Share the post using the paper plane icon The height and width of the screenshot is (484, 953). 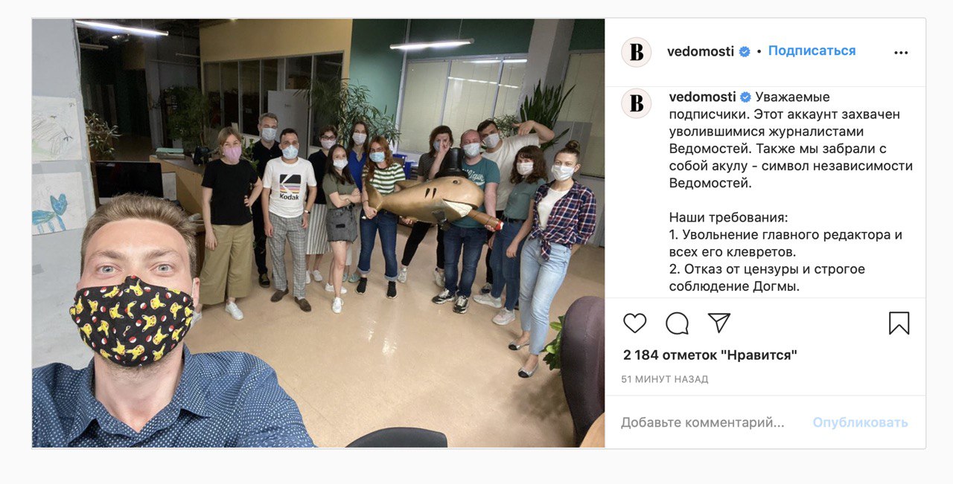click(718, 323)
